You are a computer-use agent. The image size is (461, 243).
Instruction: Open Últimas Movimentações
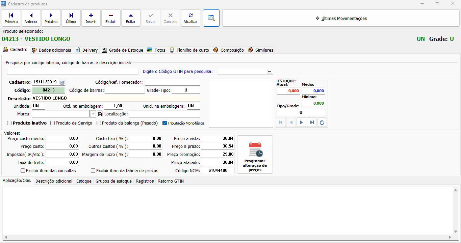click(x=341, y=18)
